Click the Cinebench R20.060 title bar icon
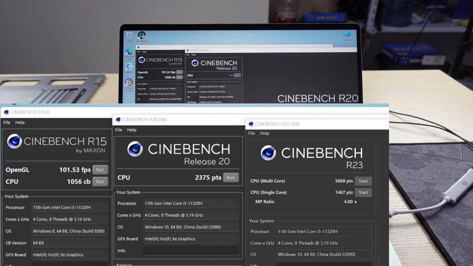 pos(118,119)
